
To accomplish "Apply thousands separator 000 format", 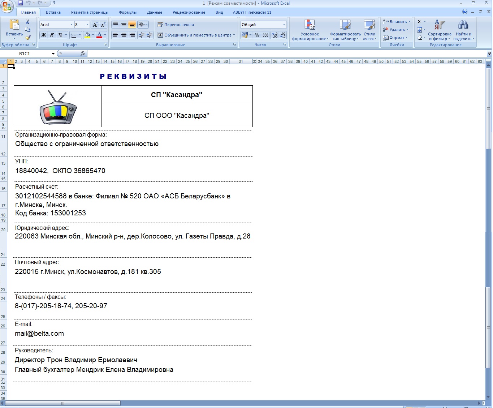I will (265, 35).
